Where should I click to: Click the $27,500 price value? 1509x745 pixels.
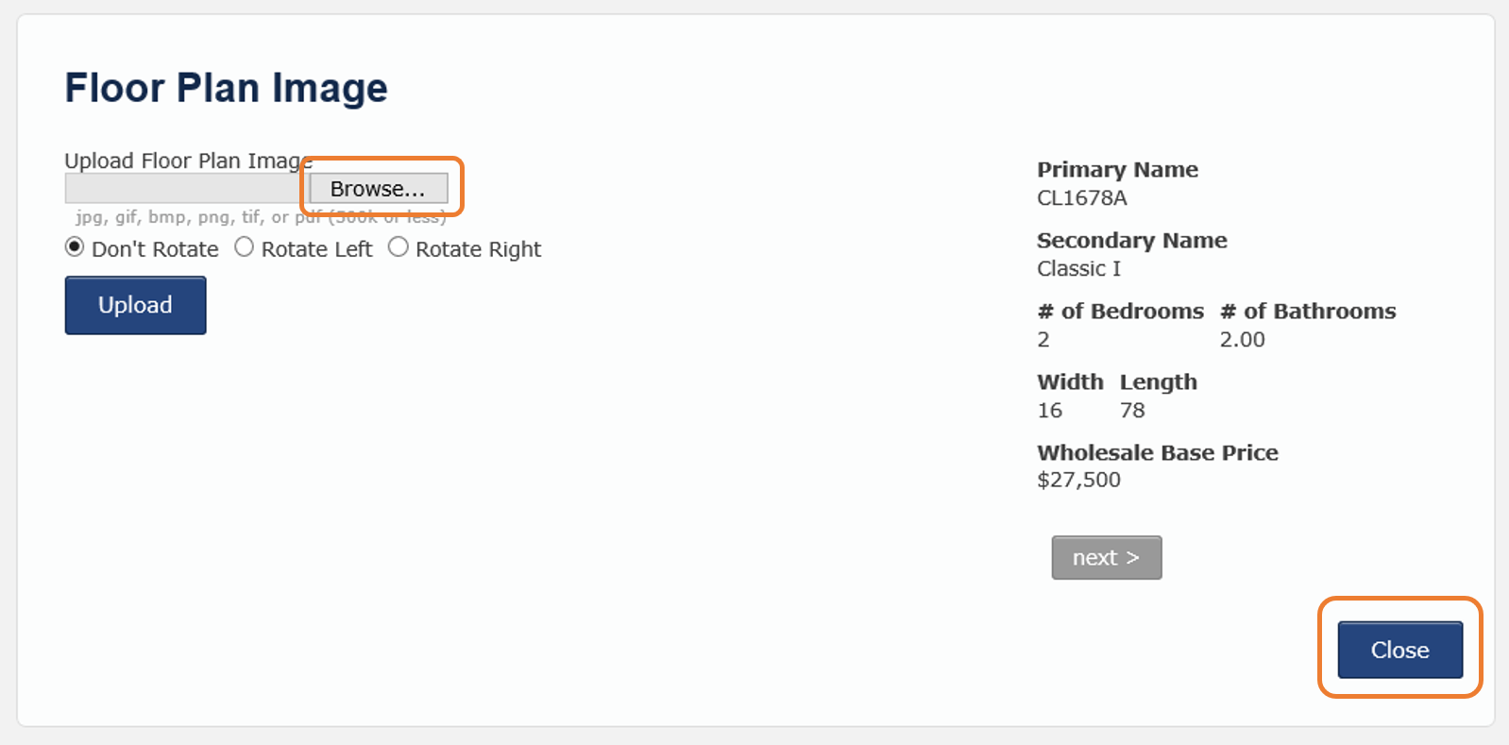pyautogui.click(x=1078, y=480)
